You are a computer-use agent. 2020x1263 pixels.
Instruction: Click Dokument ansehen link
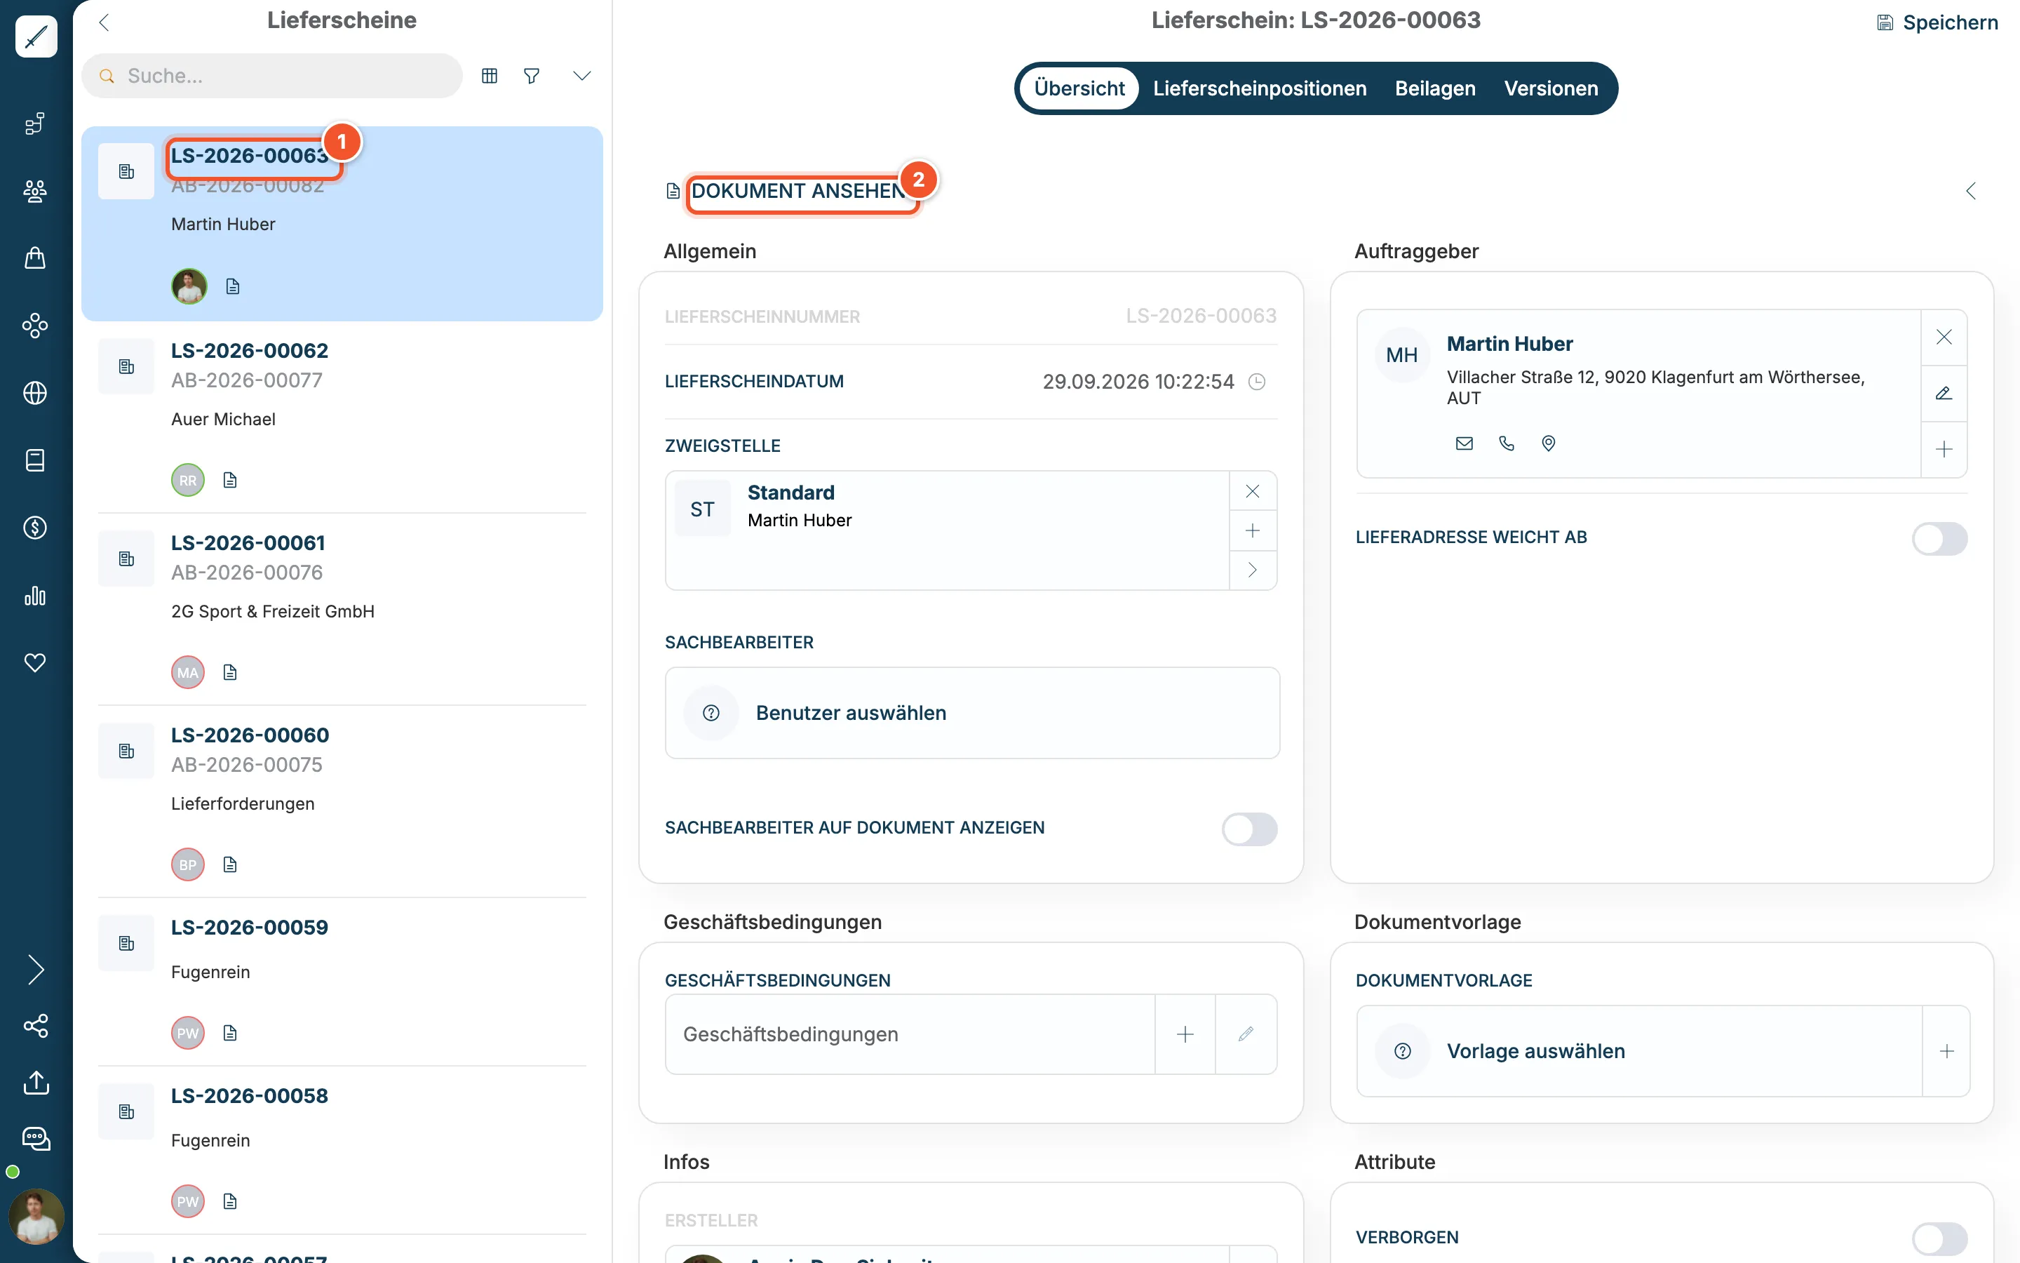click(x=799, y=192)
